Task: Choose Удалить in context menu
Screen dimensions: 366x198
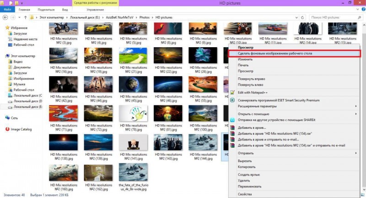Action: coord(294,181)
